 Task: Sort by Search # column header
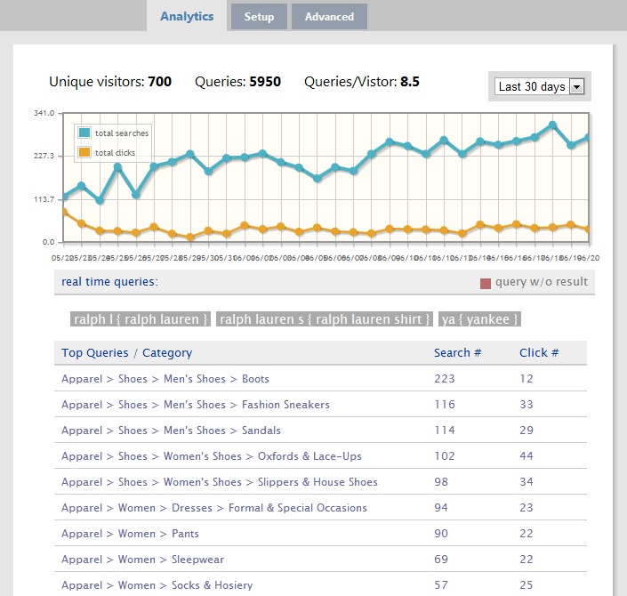click(457, 353)
